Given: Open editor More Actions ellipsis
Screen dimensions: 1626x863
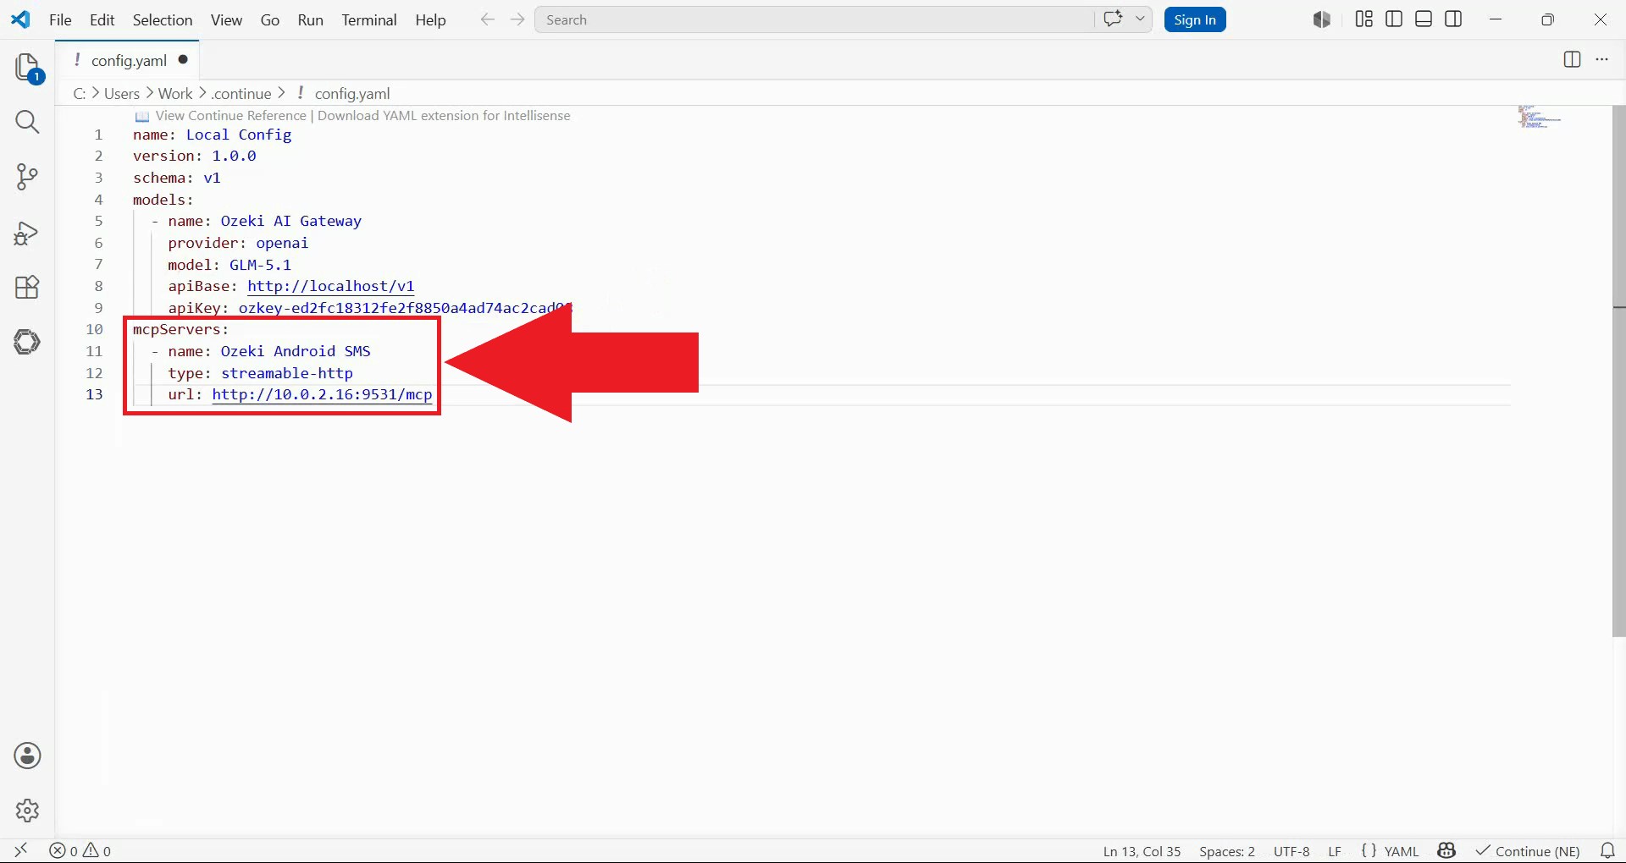Looking at the screenshot, I should [1601, 59].
